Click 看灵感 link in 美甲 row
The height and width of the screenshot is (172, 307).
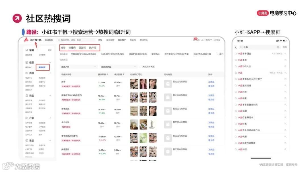(x=211, y=86)
